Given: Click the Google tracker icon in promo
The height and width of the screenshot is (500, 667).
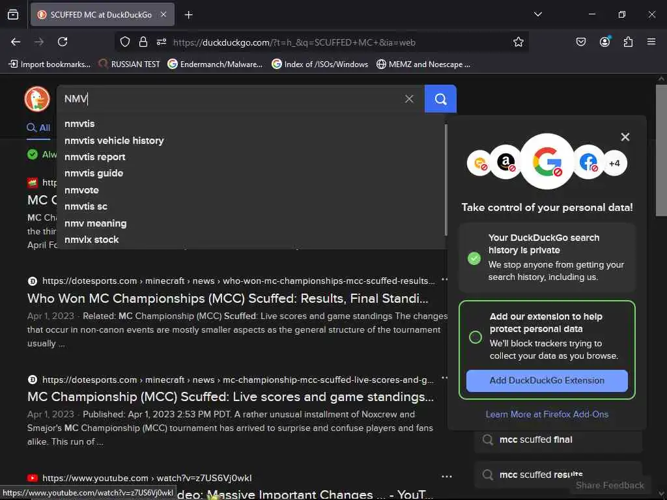Looking at the screenshot, I should point(547,161).
